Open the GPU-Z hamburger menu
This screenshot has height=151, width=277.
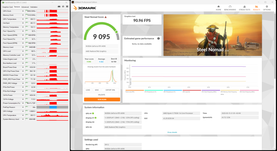(x=67, y=7)
